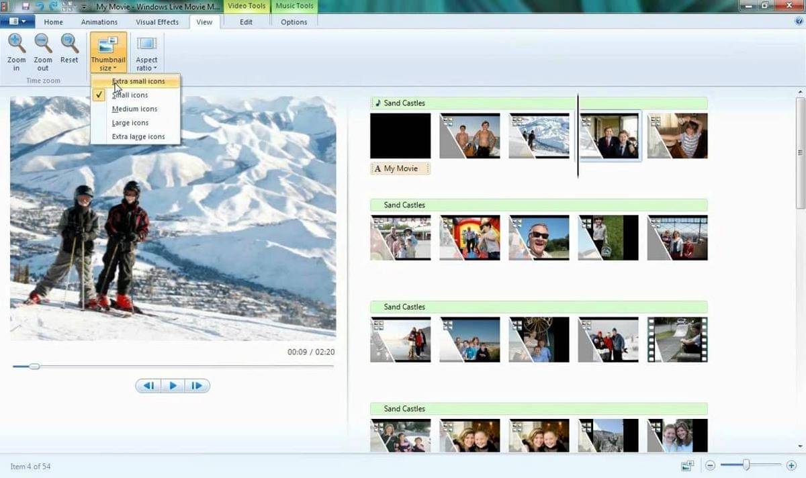Expand the Thumbnail size dropdown
Image resolution: width=806 pixels, height=478 pixels.
click(108, 54)
